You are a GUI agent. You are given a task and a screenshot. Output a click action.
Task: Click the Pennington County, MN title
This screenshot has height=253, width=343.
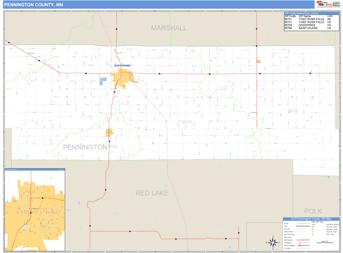click(27, 5)
